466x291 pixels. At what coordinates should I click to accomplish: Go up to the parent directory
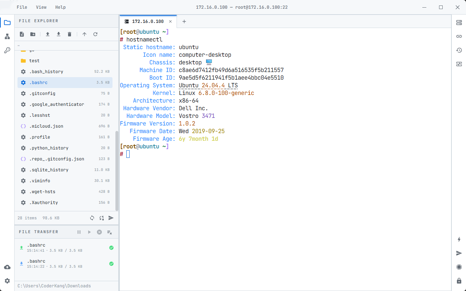(x=84, y=34)
